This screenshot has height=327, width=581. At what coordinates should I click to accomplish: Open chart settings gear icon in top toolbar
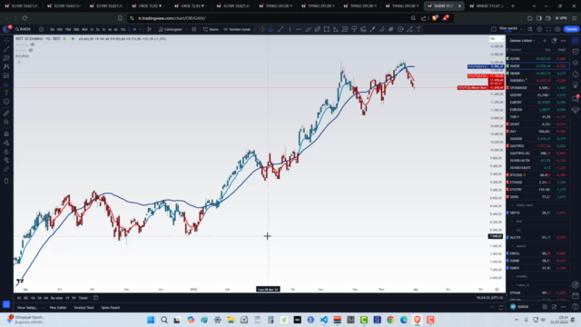539,29
